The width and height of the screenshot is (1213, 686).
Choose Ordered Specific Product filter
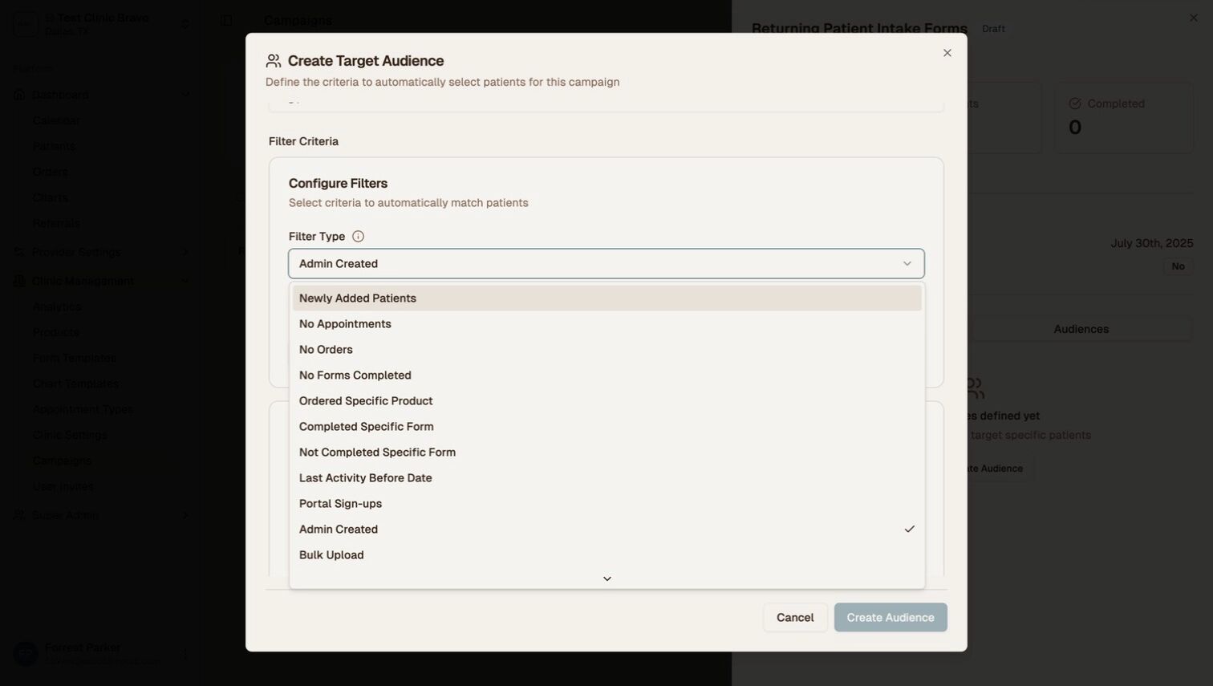point(606,401)
